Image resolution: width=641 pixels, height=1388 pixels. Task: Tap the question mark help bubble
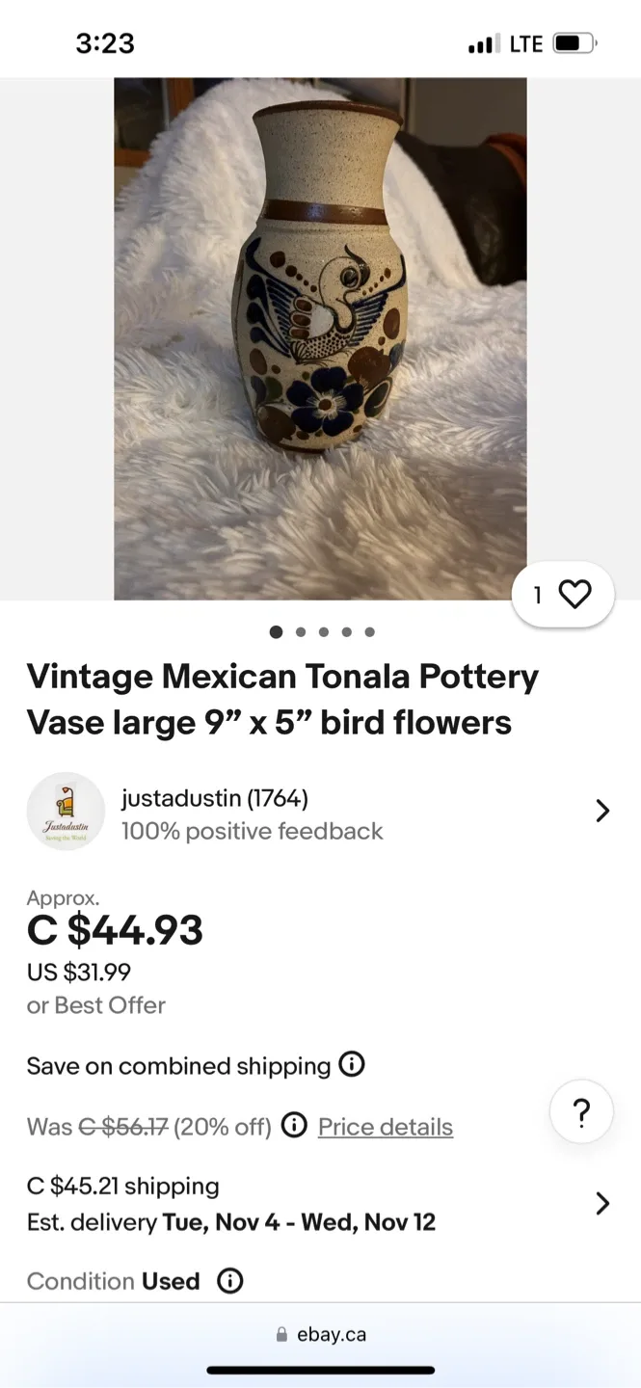point(581,1111)
